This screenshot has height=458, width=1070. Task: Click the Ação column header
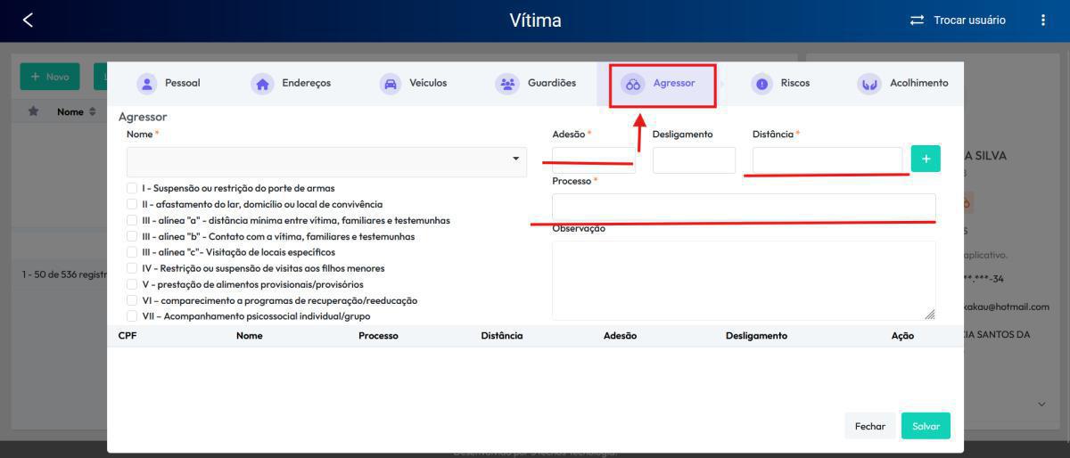pos(902,336)
